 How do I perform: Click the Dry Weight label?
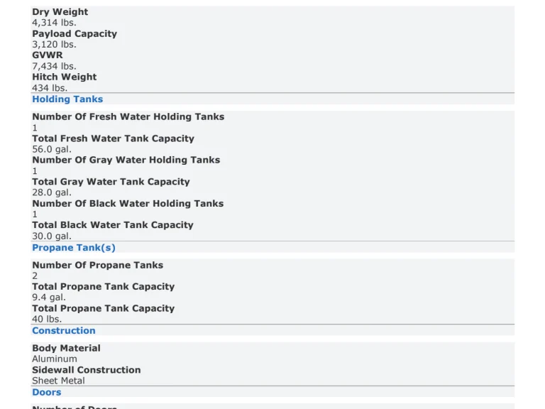(60, 12)
